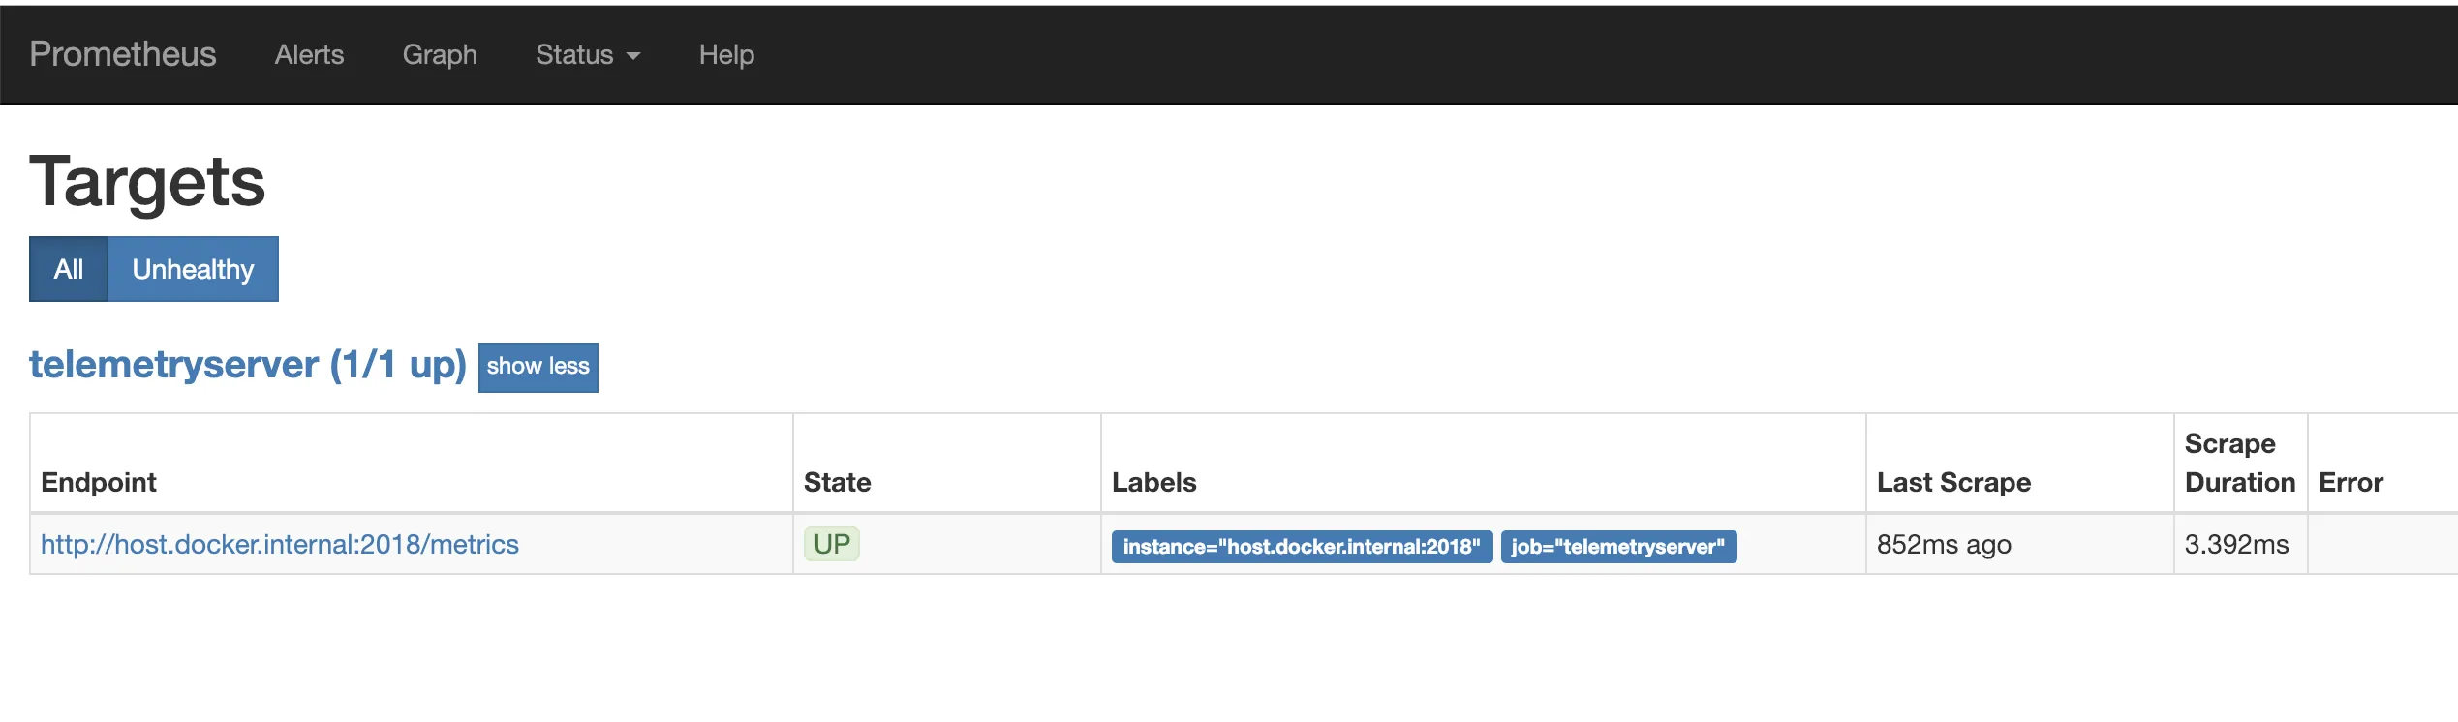Click the job="telemetryserver" label badge
The height and width of the screenshot is (722, 2458).
(x=1617, y=547)
